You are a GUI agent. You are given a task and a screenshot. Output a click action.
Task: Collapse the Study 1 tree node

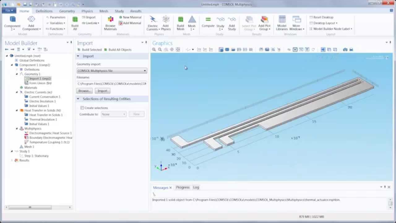[x=12, y=151]
